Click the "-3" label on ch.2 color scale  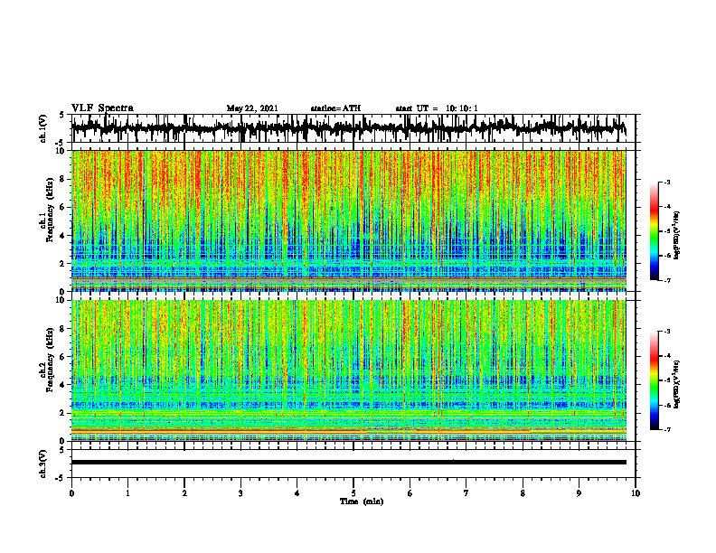point(667,332)
